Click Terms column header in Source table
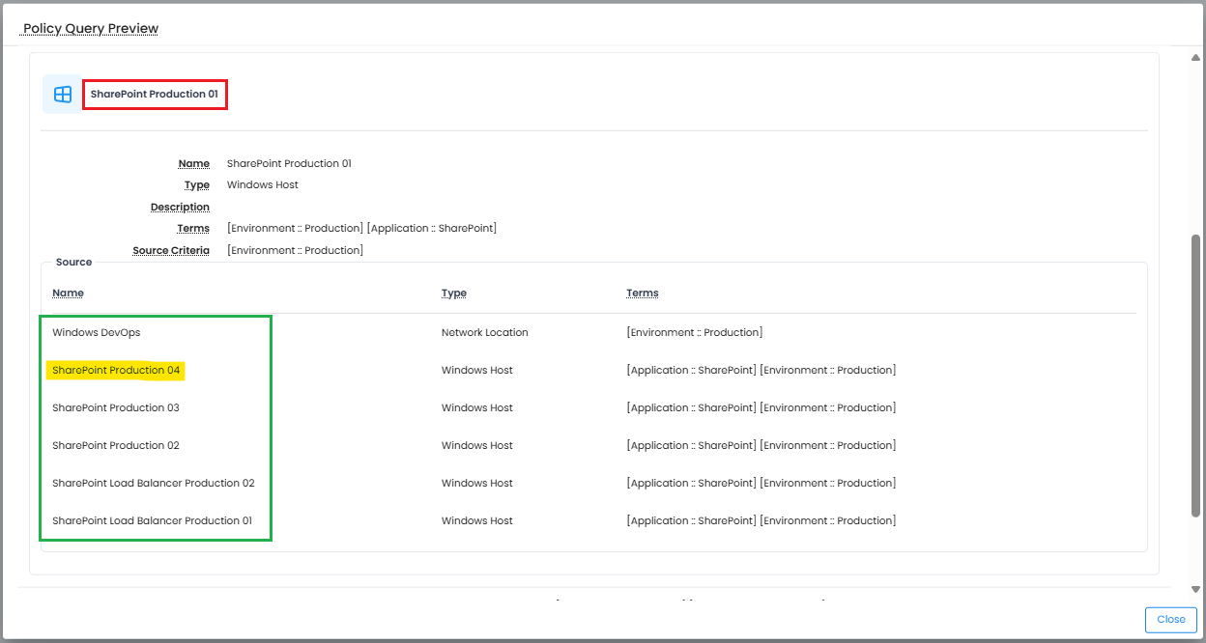Screen dimensions: 1206x643 (643, 294)
